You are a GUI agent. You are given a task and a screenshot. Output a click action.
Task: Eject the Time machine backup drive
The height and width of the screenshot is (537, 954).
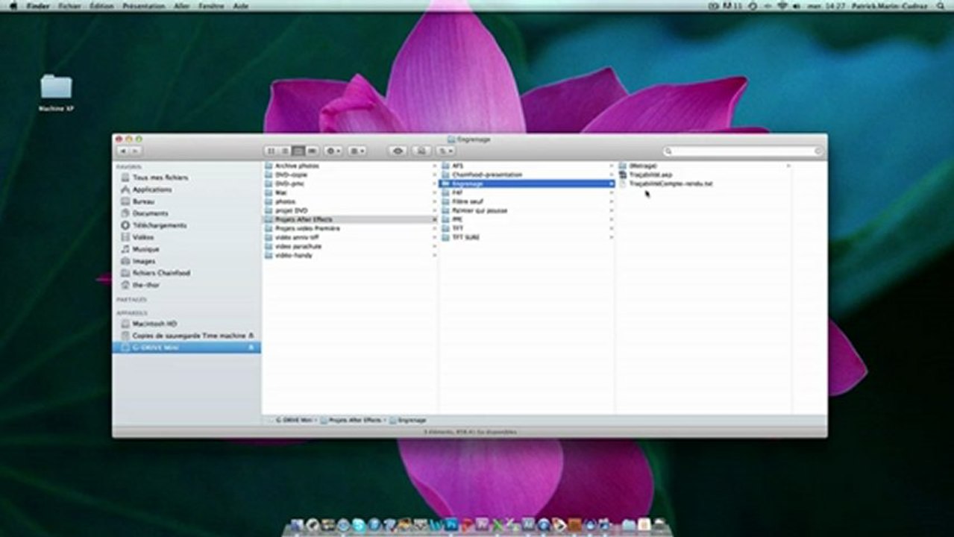[x=251, y=336]
